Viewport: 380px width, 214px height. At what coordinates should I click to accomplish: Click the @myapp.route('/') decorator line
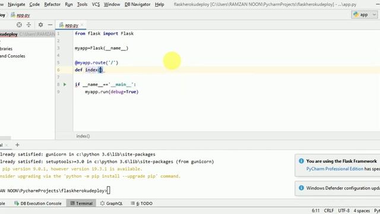96,62
